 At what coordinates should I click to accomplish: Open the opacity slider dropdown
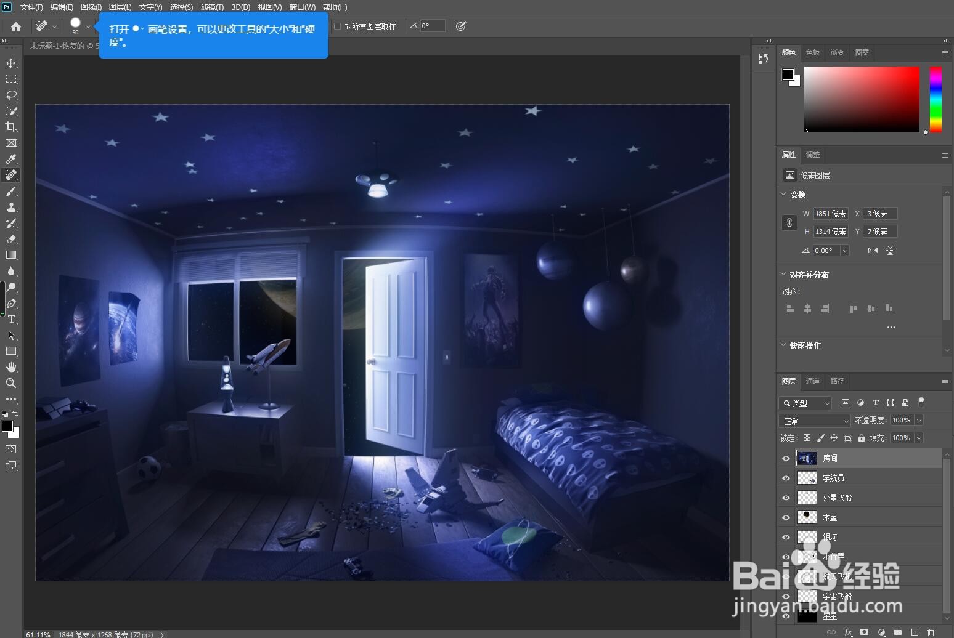[919, 420]
